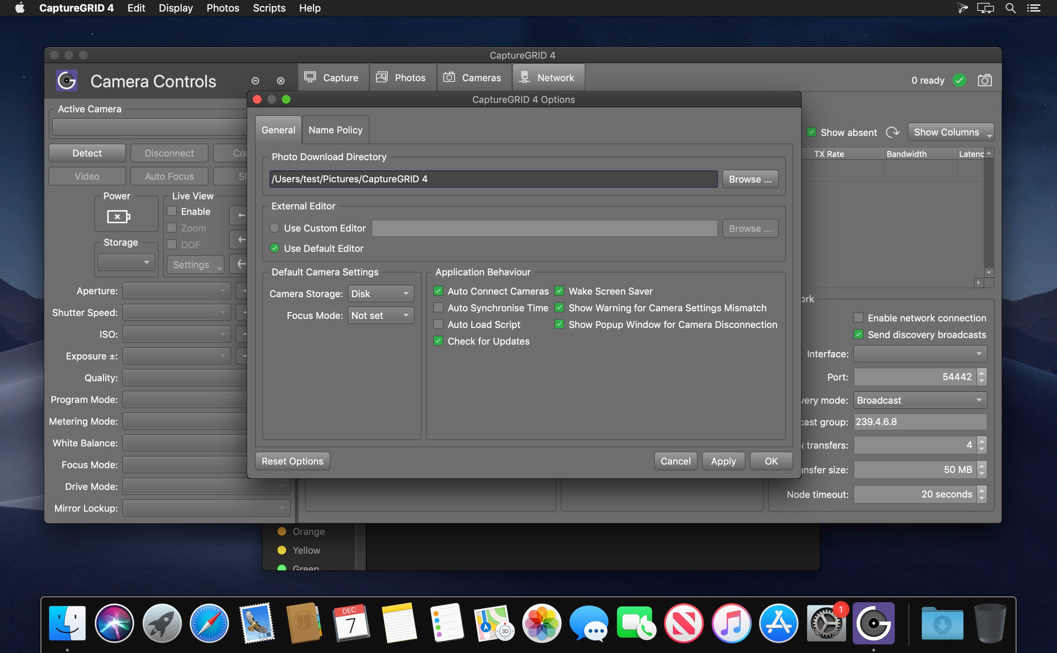Click the Detect button in Camera Controls

click(87, 153)
